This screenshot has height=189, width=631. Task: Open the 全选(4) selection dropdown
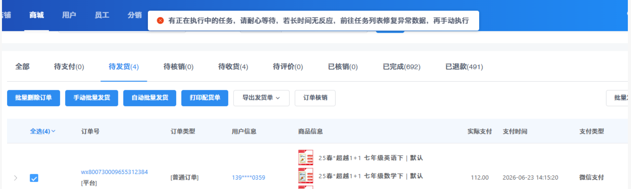tap(43, 131)
